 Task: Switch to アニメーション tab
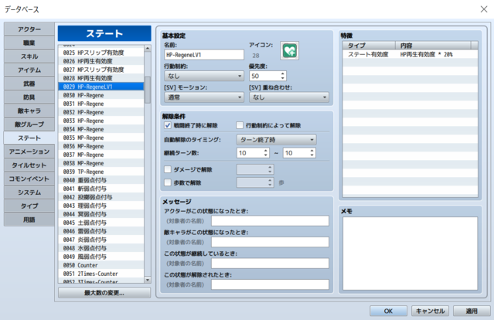[29, 151]
